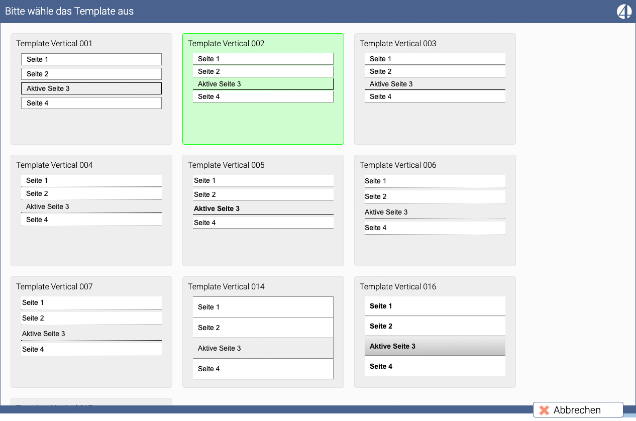Click Seite 1 in Template Vertical 002
The image size is (636, 421).
(x=263, y=59)
